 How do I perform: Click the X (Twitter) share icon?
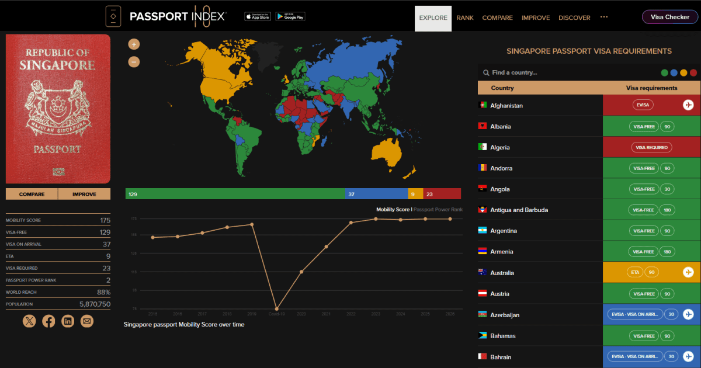tap(29, 321)
